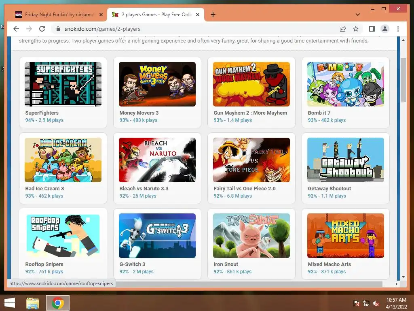This screenshot has width=414, height=311.
Task: Click the '92% - 6.8 M plays' text
Action: tap(232, 196)
